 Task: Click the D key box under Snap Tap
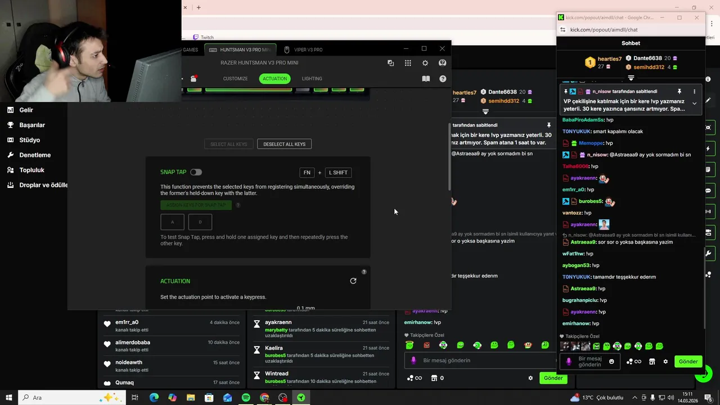[x=200, y=222]
